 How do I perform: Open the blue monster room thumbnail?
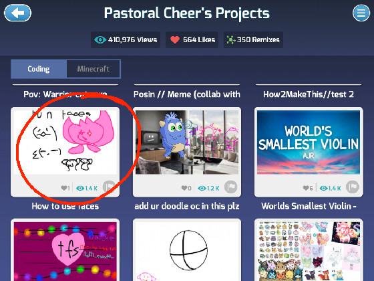tap(187, 142)
